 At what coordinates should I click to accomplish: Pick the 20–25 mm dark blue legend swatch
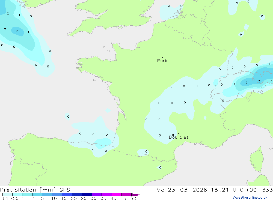point(77,195)
